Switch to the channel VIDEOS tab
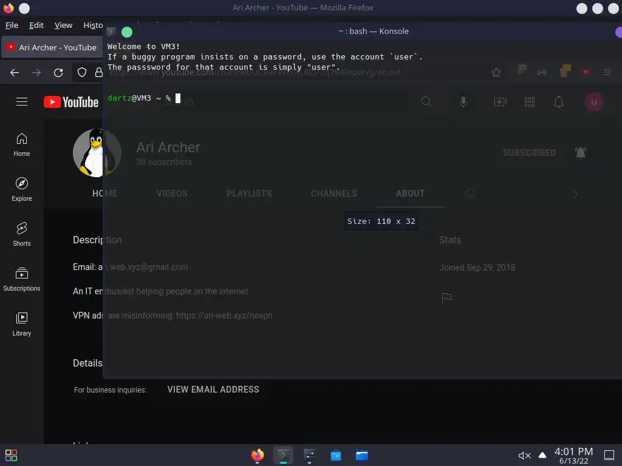 172,194
